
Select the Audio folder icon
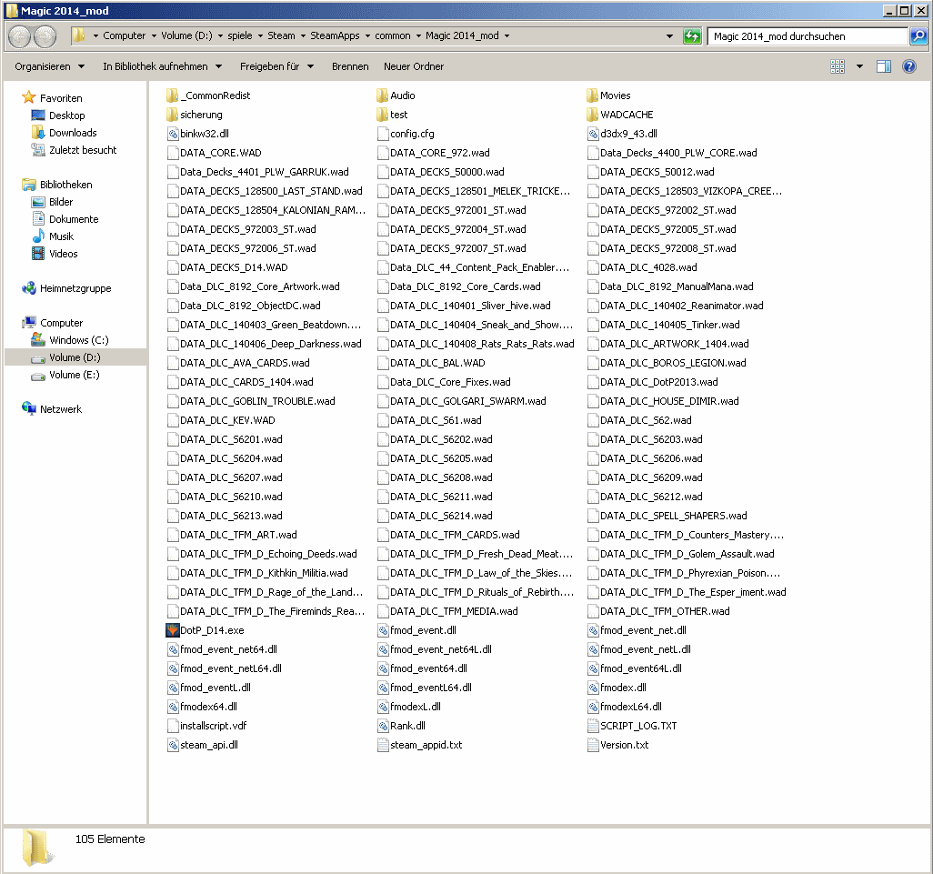(x=383, y=95)
